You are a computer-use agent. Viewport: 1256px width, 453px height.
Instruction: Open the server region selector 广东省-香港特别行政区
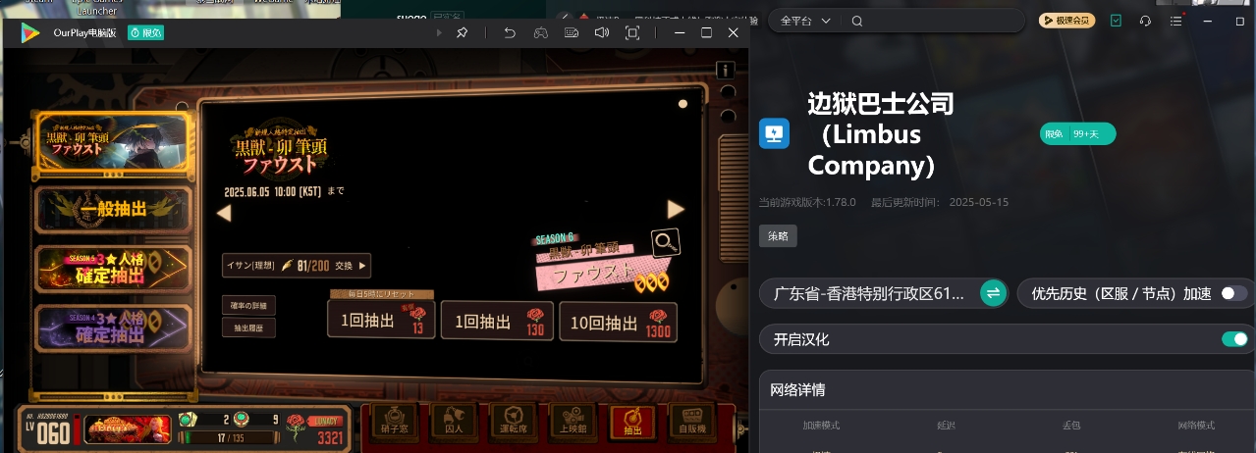884,293
